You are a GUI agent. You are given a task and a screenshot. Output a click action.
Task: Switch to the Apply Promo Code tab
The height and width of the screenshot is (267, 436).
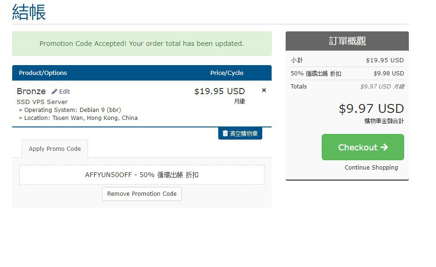(x=55, y=149)
